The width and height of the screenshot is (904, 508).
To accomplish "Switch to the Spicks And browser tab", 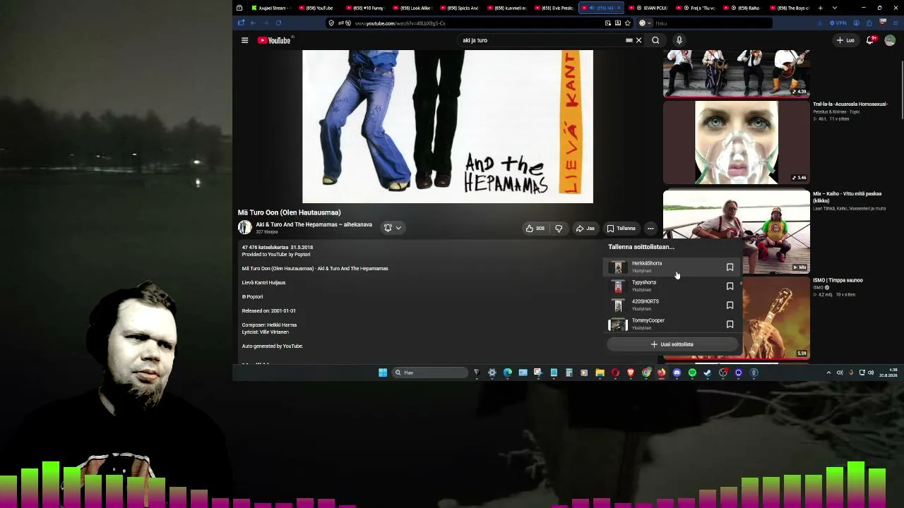I will pyautogui.click(x=460, y=8).
